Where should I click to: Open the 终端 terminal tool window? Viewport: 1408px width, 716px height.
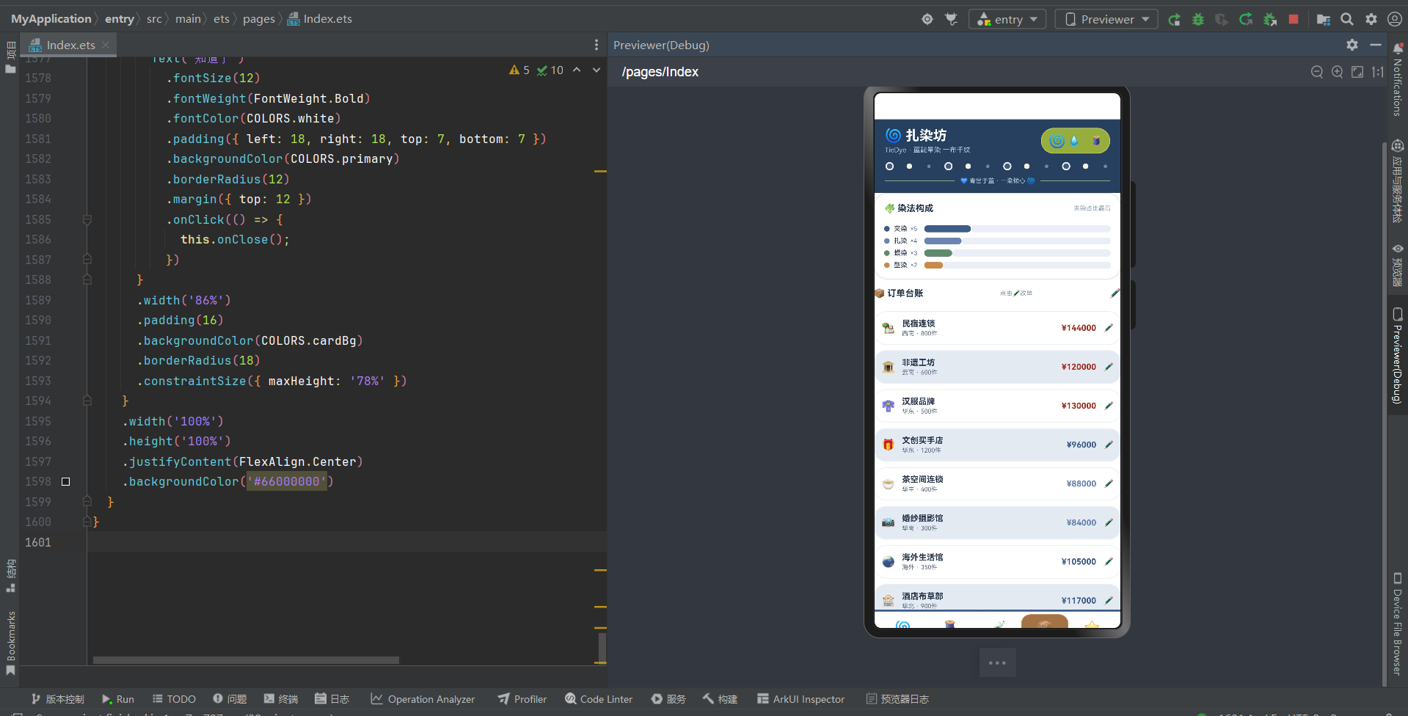(x=281, y=699)
